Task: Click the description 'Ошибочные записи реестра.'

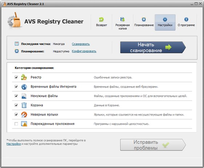Action: click(x=113, y=77)
